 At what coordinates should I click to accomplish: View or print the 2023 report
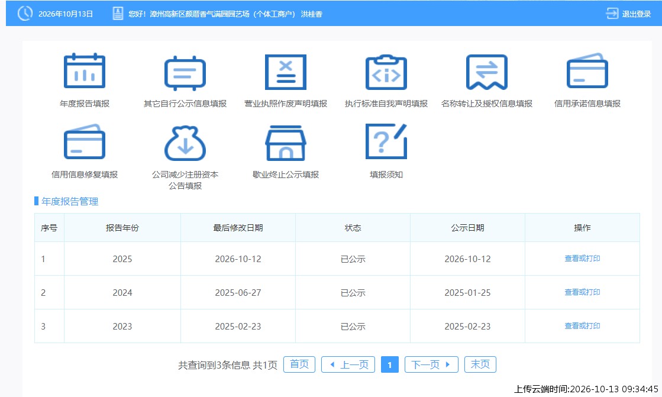click(582, 326)
